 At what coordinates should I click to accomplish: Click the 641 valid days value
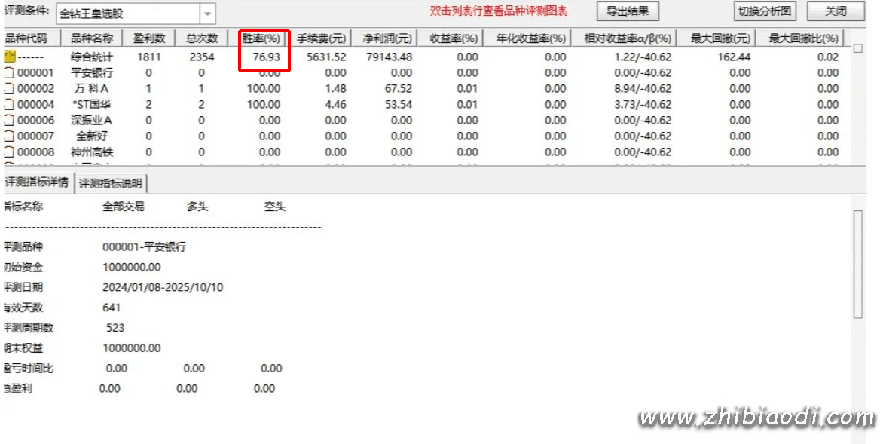pyautogui.click(x=112, y=308)
